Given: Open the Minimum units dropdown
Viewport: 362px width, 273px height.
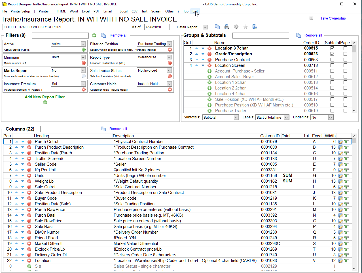Looking at the screenshot, I should pyautogui.click(x=83, y=57).
